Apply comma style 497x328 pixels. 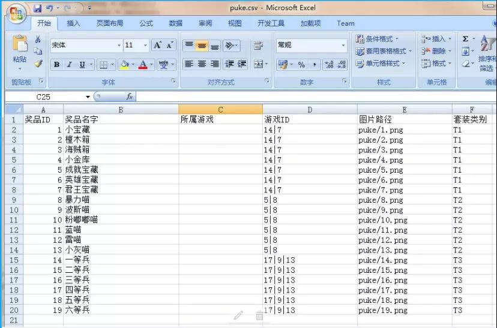point(315,65)
